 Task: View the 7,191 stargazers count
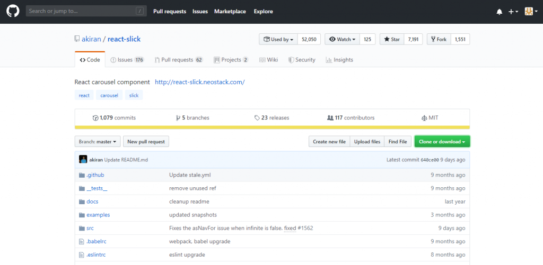point(413,39)
